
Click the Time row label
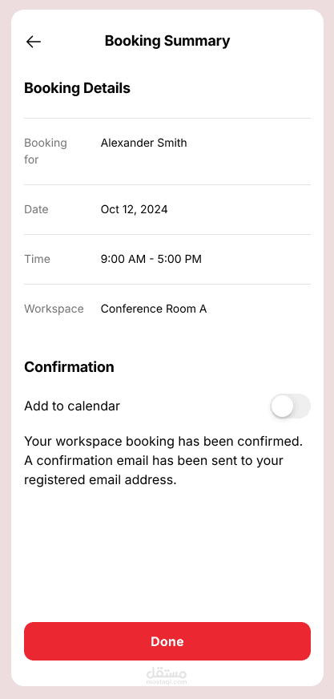(x=37, y=259)
